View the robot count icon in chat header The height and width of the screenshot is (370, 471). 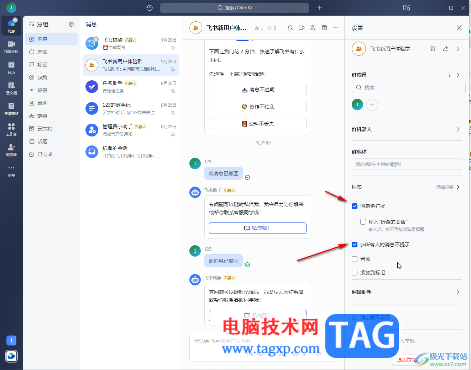[x=272, y=28]
